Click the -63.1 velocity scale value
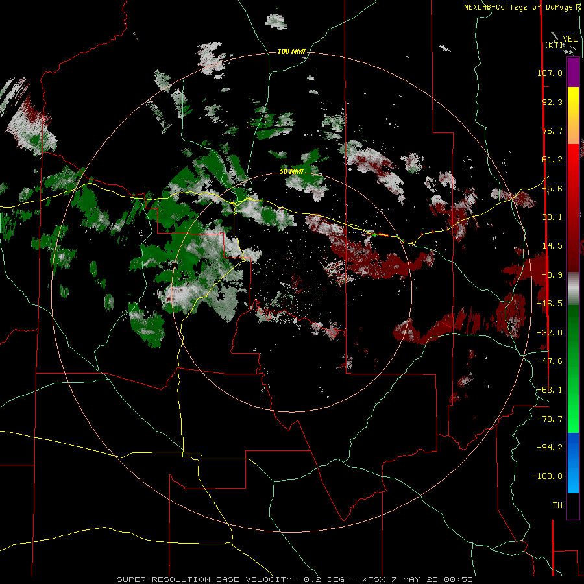The height and width of the screenshot is (584, 584). pos(550,390)
